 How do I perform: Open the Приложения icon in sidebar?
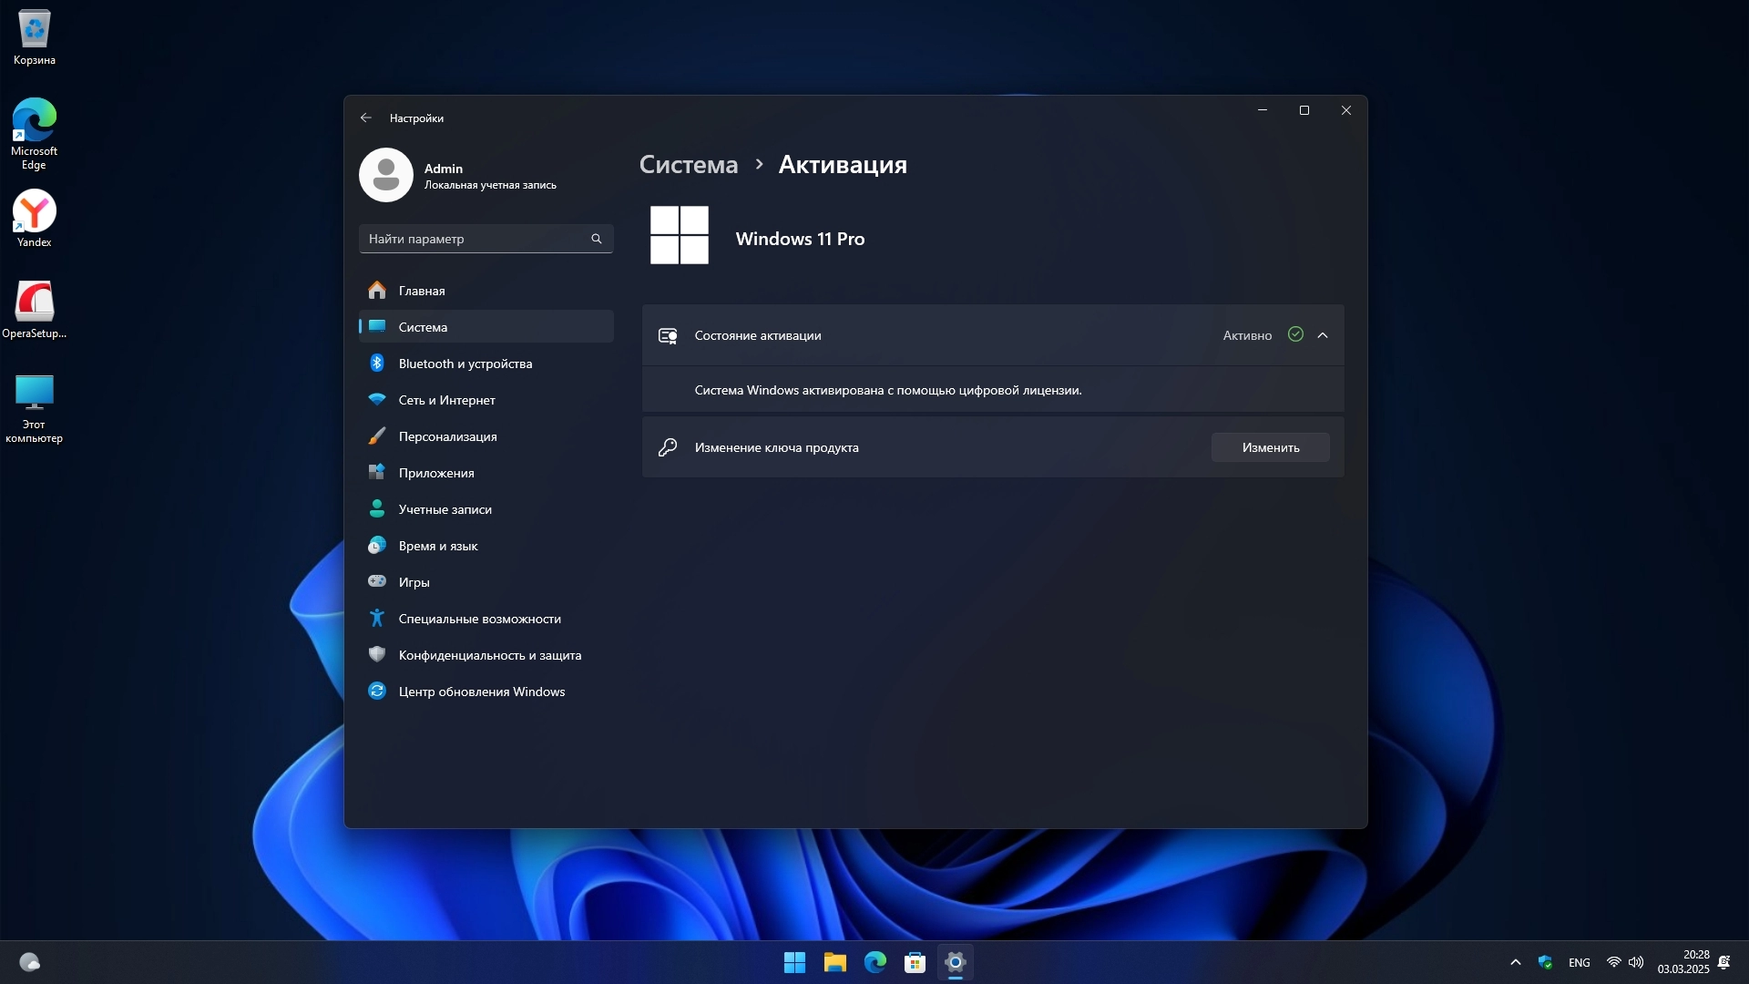point(377,472)
